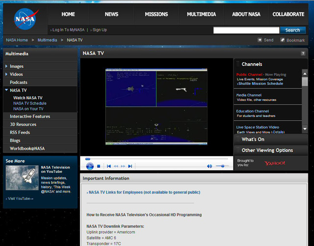Screen dimensions: 314x246
Task: Stop the video playback
Action: pos(99,166)
